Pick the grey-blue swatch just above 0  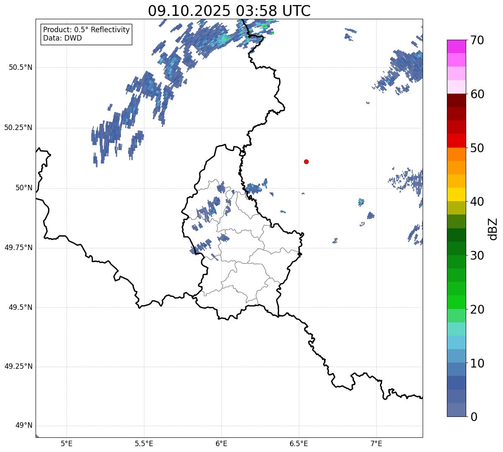click(x=457, y=410)
